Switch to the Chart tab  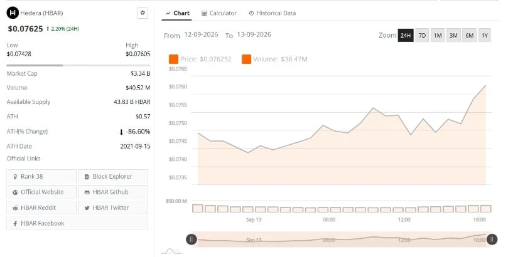tap(178, 13)
